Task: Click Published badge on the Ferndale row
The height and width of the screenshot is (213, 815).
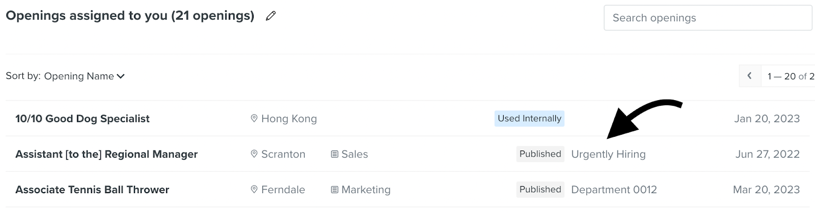Action: [540, 190]
